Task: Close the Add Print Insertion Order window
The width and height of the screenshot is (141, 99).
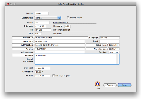Action: click(x=8, y=4)
